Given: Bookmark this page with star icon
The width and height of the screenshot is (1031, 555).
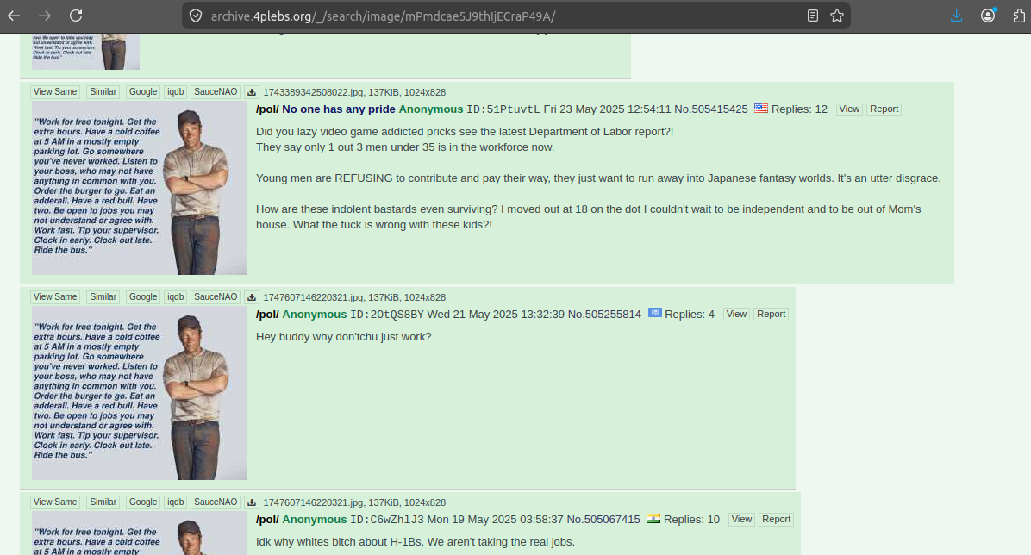Looking at the screenshot, I should click(836, 16).
